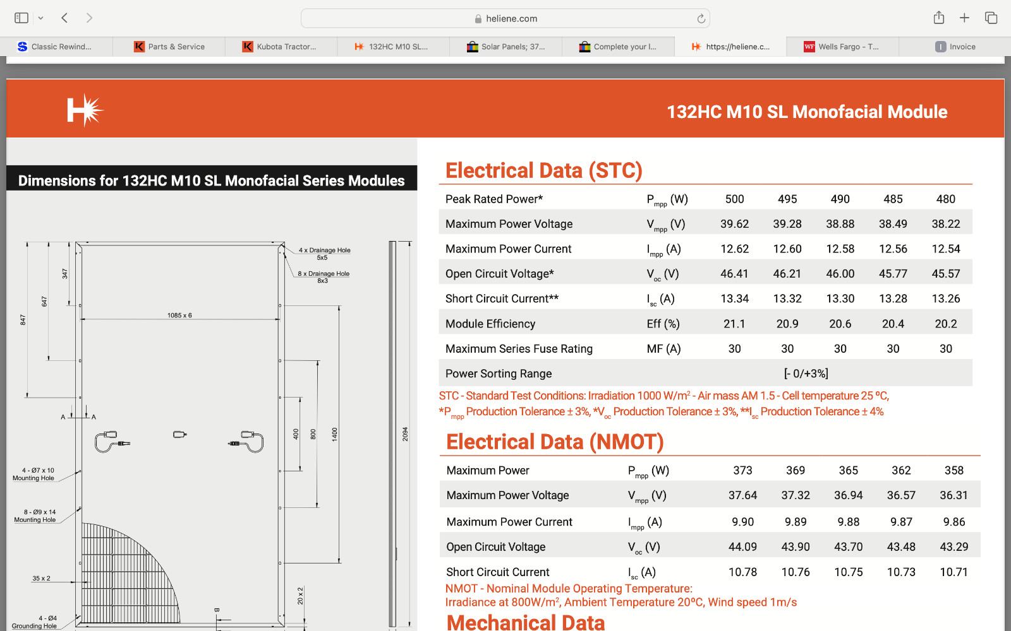This screenshot has width=1011, height=631.
Task: Click the [- 0/+3%] power sorting range value
Action: pos(806,374)
